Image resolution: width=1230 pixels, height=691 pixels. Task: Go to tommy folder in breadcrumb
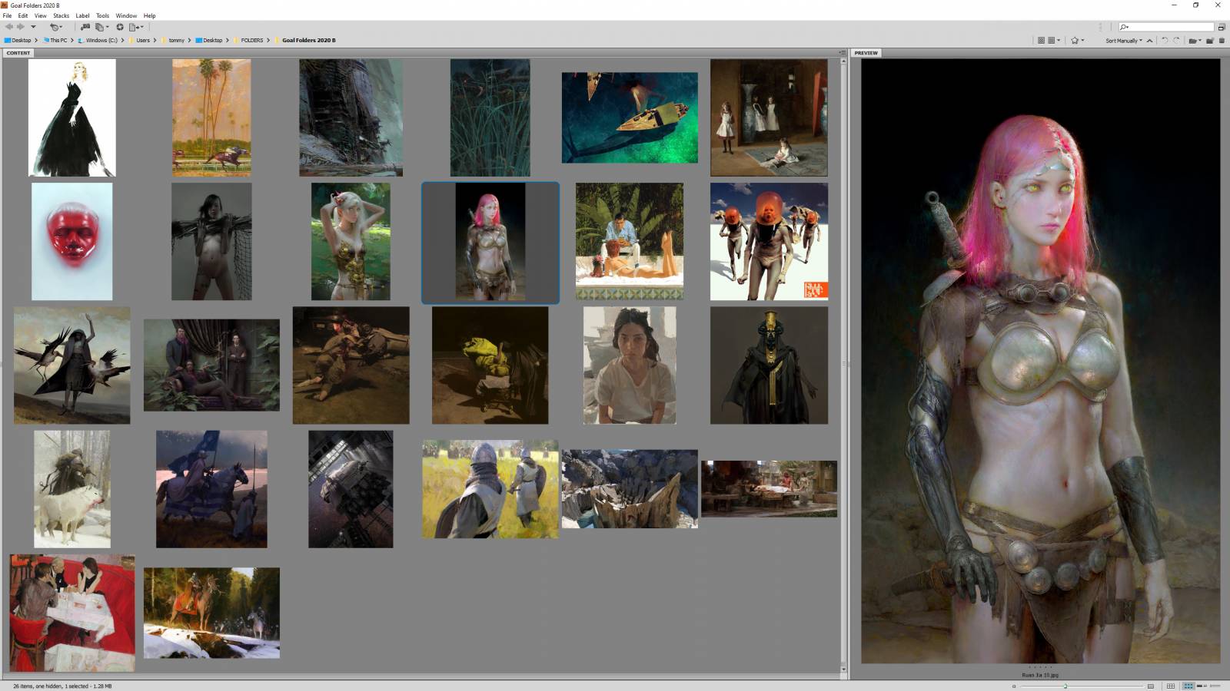point(176,41)
